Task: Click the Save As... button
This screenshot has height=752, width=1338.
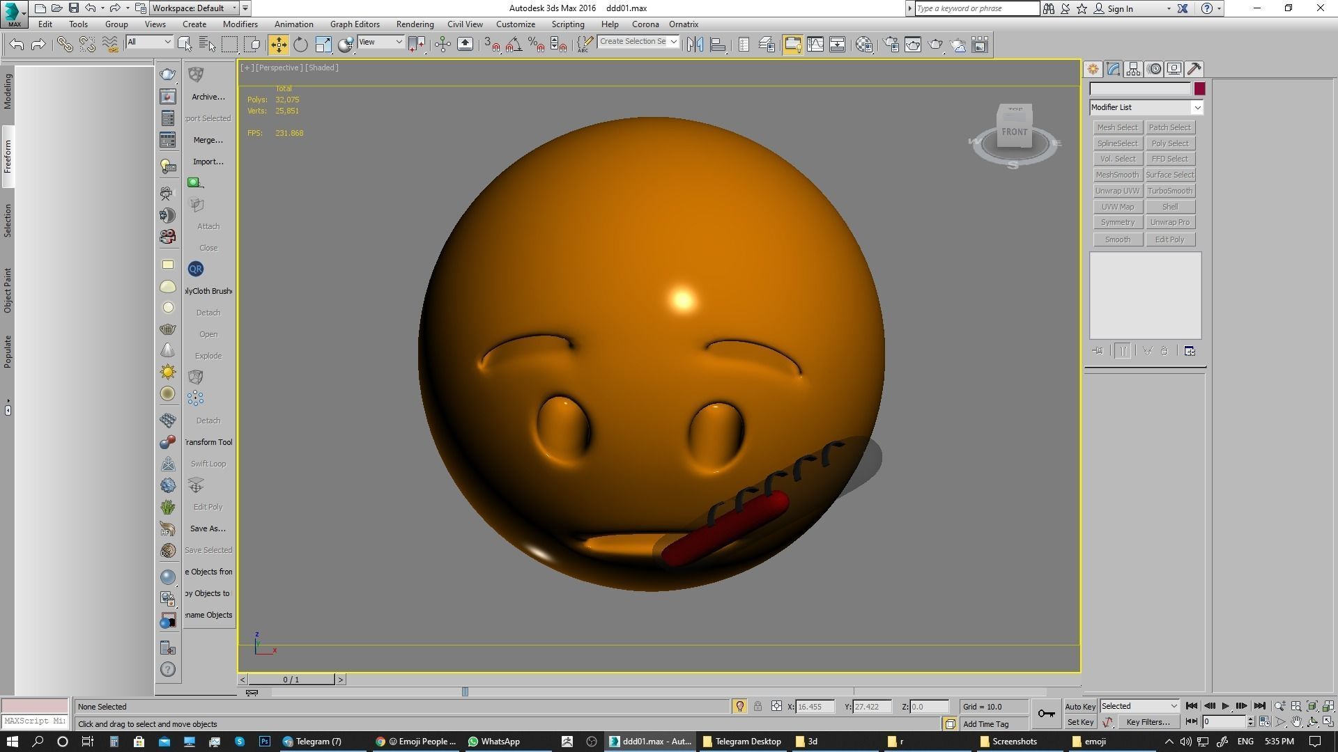Action: click(x=208, y=528)
